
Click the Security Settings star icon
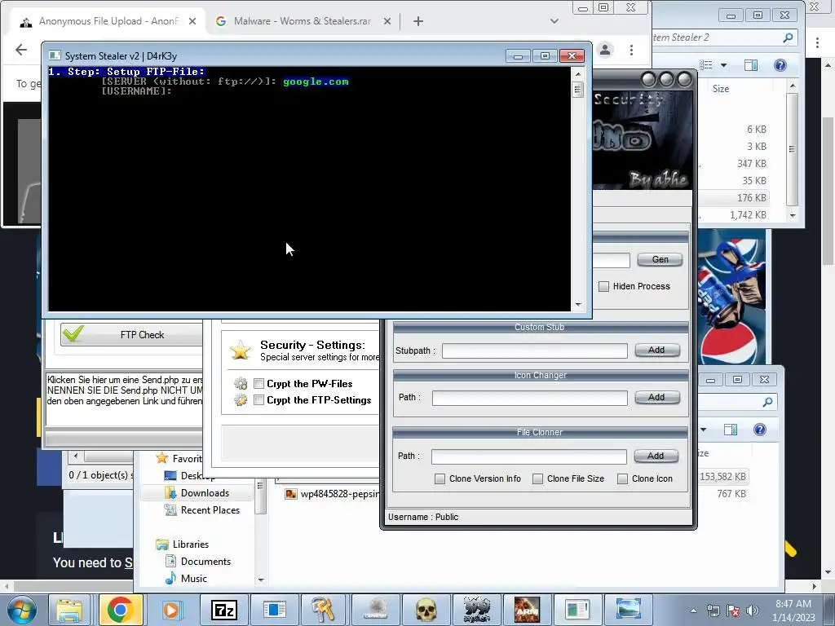[x=241, y=350]
